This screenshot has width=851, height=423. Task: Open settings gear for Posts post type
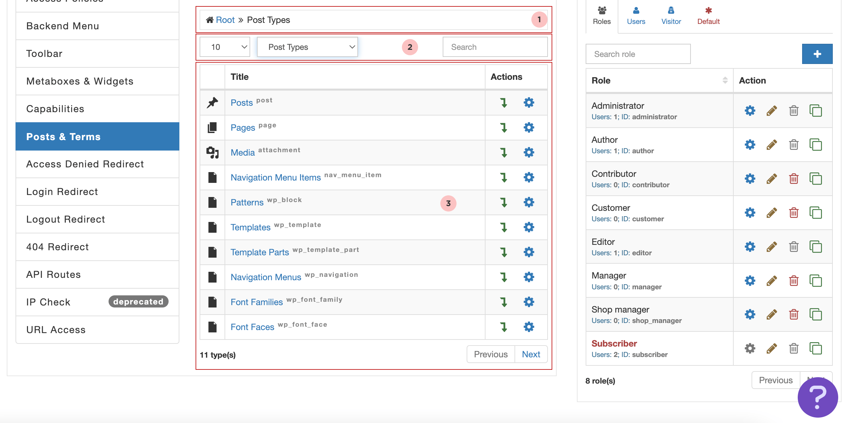click(x=529, y=102)
